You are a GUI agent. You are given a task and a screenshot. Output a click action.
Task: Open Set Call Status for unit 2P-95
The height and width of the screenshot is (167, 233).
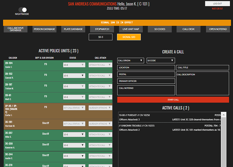point(74,108)
